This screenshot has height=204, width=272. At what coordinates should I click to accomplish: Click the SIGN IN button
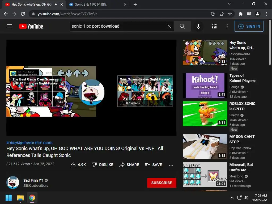[x=249, y=26]
